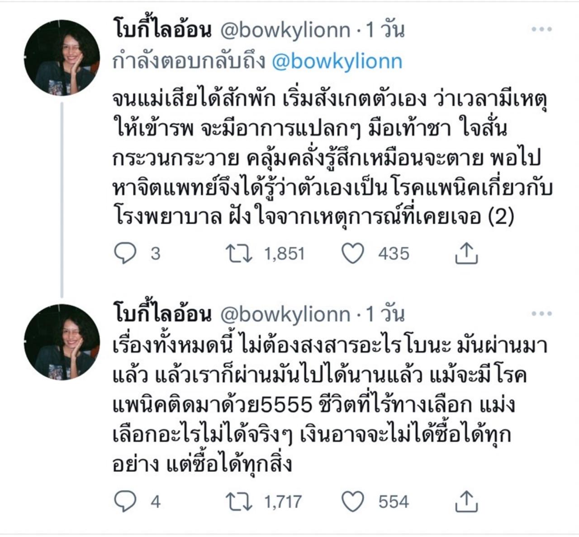This screenshot has width=579, height=537.
Task: Open the profile picture on first tweet
Action: (62, 58)
